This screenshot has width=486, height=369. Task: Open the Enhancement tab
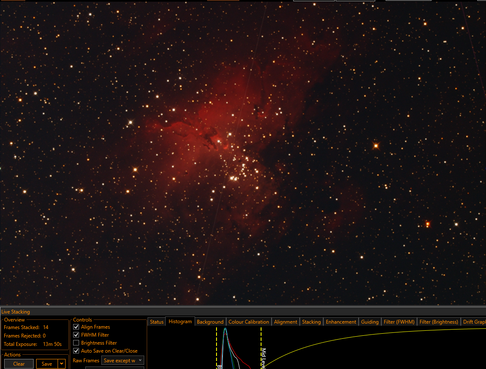coord(341,322)
